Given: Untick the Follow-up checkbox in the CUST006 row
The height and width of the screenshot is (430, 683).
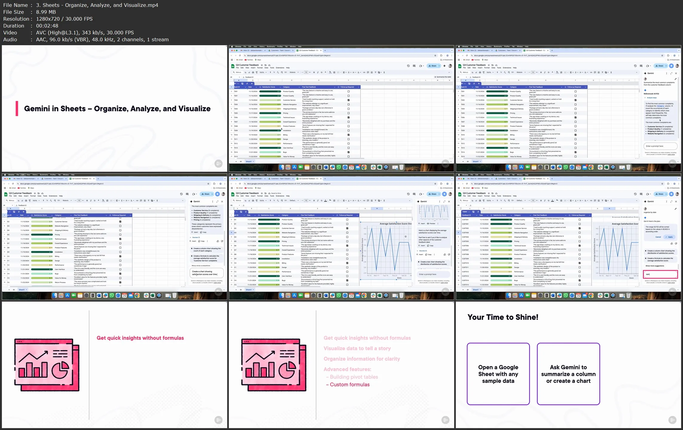Looking at the screenshot, I should tap(579, 246).
